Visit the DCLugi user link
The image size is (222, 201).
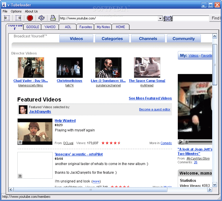click(68, 143)
